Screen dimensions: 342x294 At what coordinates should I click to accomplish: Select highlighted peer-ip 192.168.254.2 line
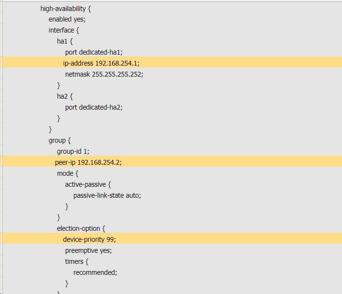[88, 162]
